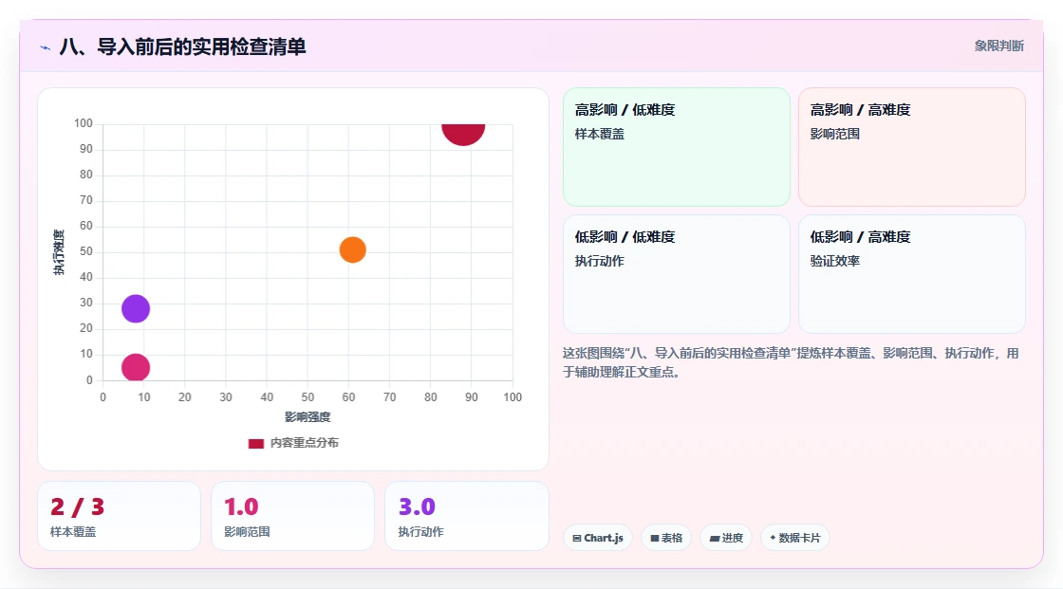Viewport: 1063px width, 589px height.
Task: Click the 100 tick on the x-axis
Action: pos(513,397)
